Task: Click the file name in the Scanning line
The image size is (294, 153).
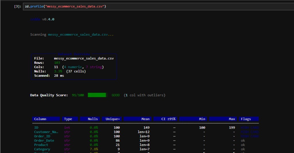Action: click(x=78, y=35)
